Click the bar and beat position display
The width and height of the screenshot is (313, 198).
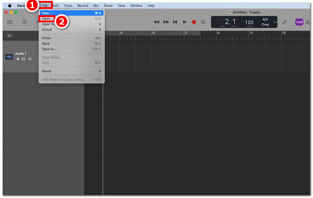point(226,22)
